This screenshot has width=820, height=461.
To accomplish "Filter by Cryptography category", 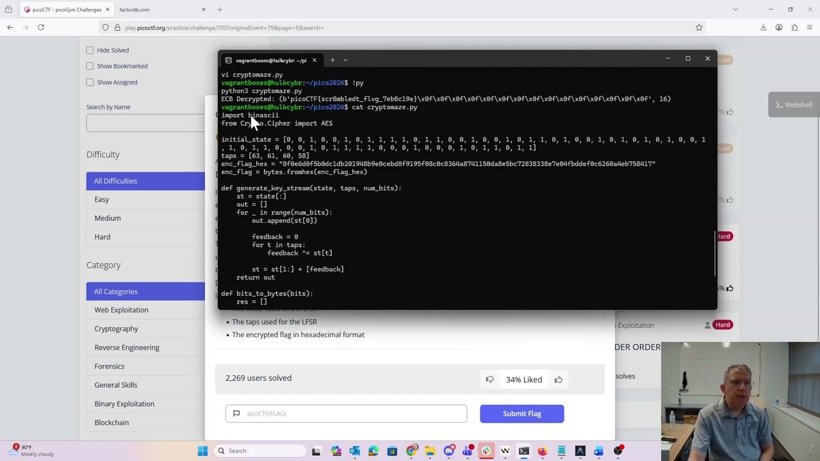I will [x=145, y=328].
